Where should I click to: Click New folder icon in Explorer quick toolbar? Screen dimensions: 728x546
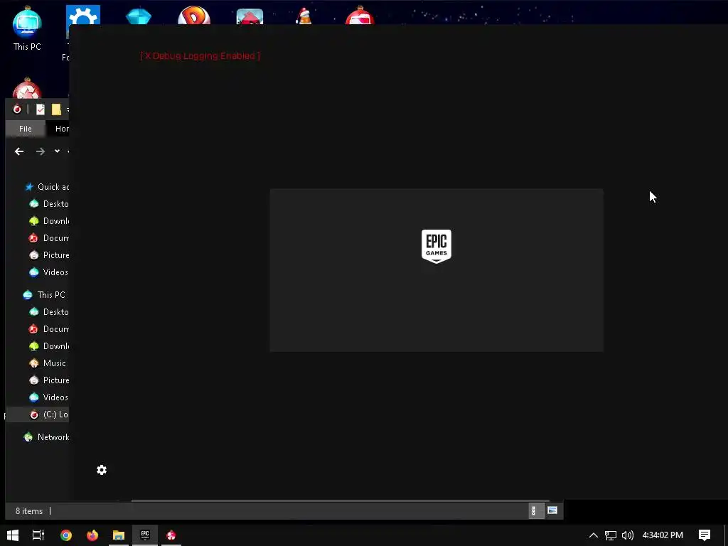[56, 109]
